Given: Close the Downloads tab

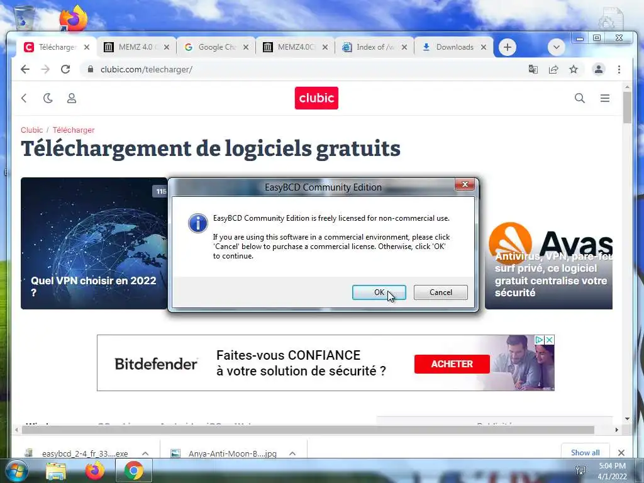Looking at the screenshot, I should 484,47.
